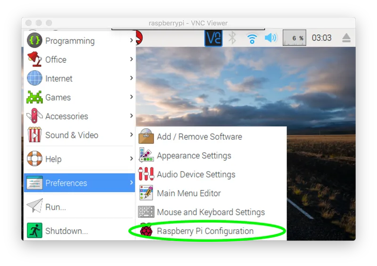Viewport: 377px width, 266px height.
Task: Launch Main Menu Editor
Action: pyautogui.click(x=211, y=193)
